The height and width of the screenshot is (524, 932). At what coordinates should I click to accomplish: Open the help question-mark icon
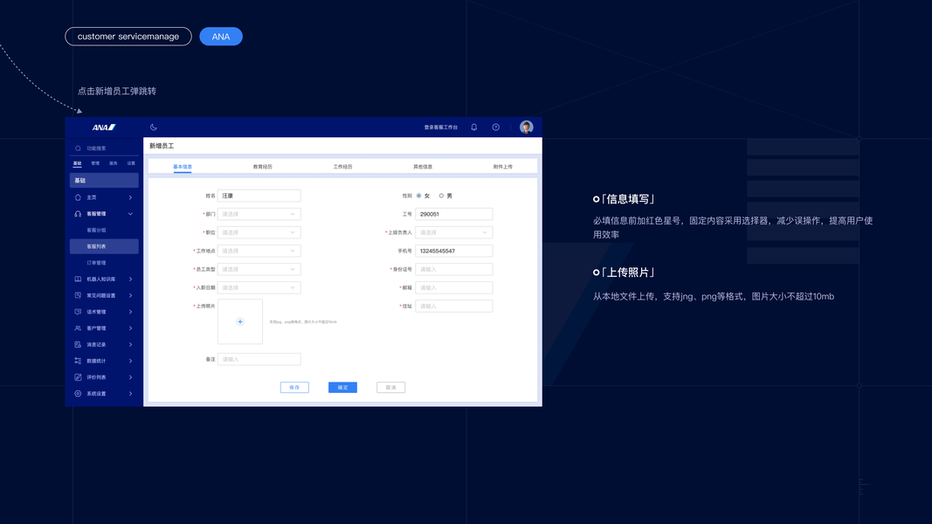[496, 128]
